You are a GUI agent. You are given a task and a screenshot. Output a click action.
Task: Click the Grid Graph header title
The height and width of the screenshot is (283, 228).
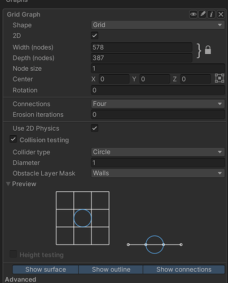pos(24,15)
